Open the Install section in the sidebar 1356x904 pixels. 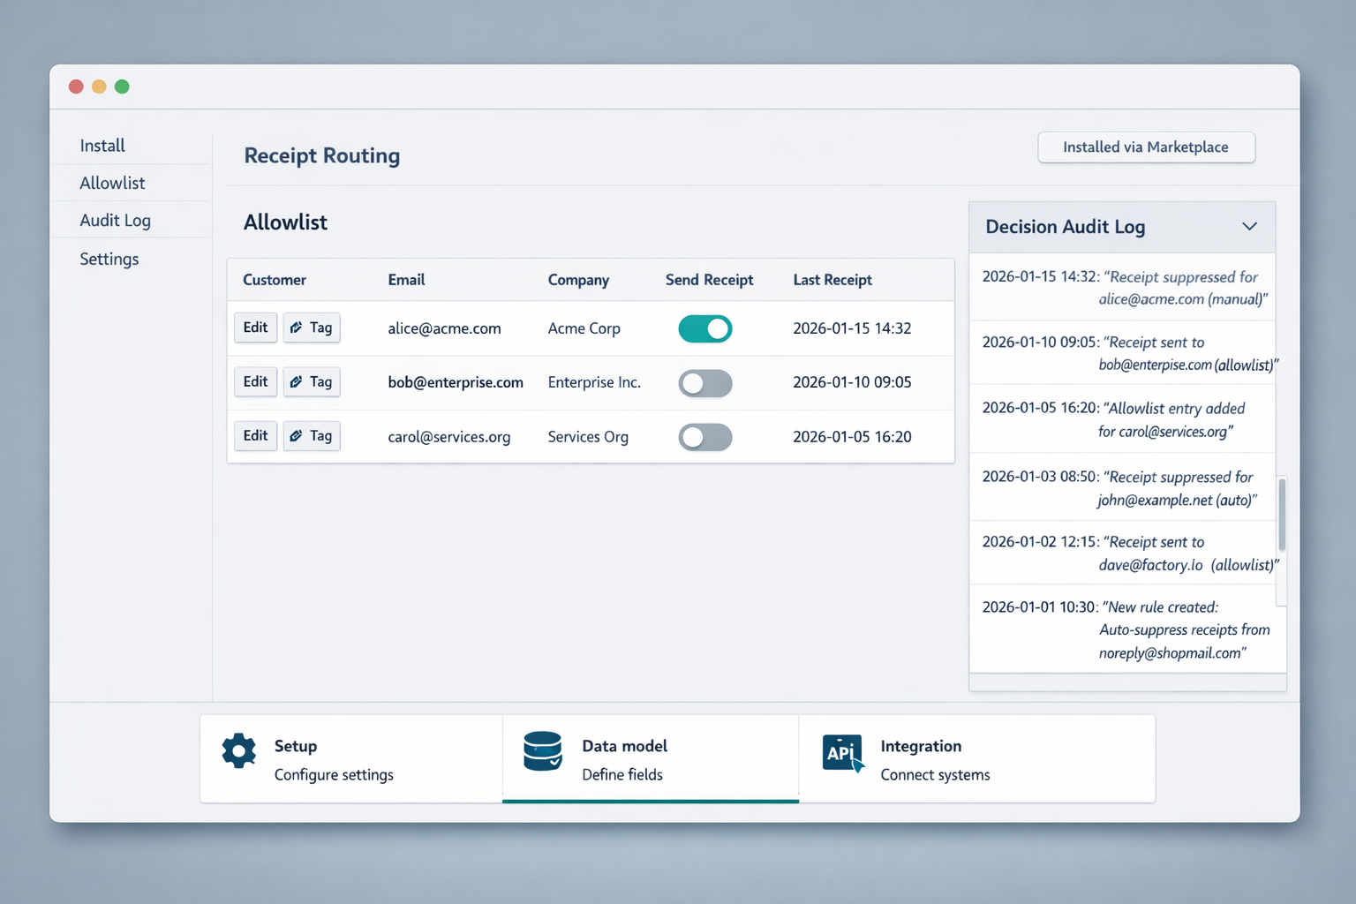point(102,145)
